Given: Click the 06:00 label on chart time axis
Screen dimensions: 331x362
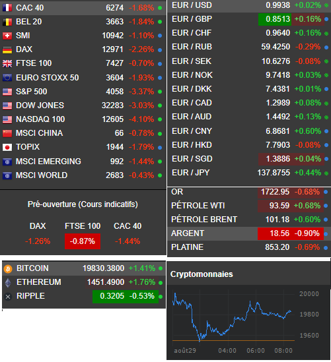Looking at the screenshot, I should click(x=256, y=351).
